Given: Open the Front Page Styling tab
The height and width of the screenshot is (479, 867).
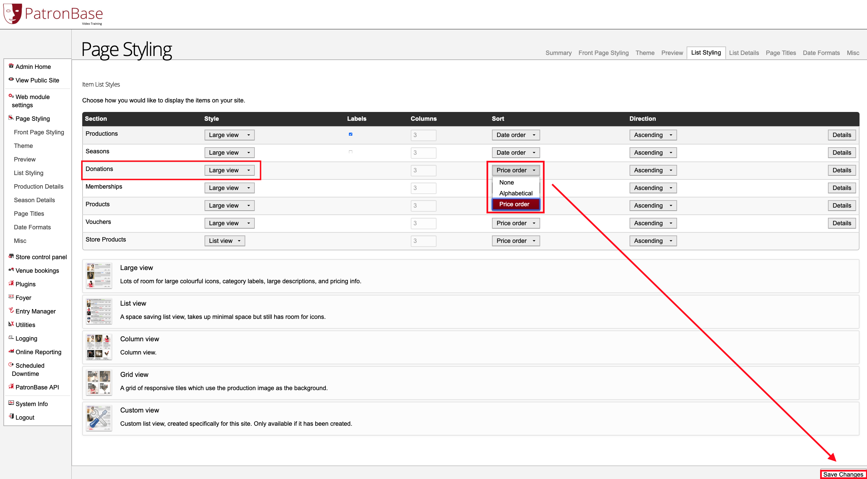Looking at the screenshot, I should pyautogui.click(x=603, y=53).
